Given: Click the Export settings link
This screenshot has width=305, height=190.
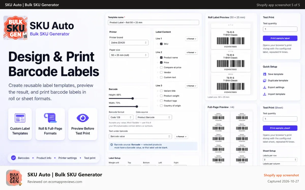Looking at the screenshot, I should 276,87.
